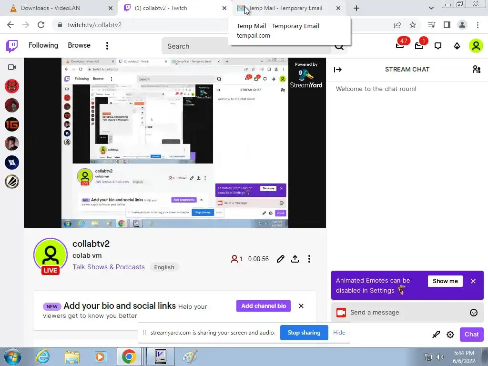Open the notifications tray showing badge 1
The image size is (488, 366).
[419, 45]
